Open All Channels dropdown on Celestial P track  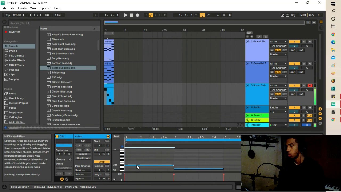click(x=278, y=68)
